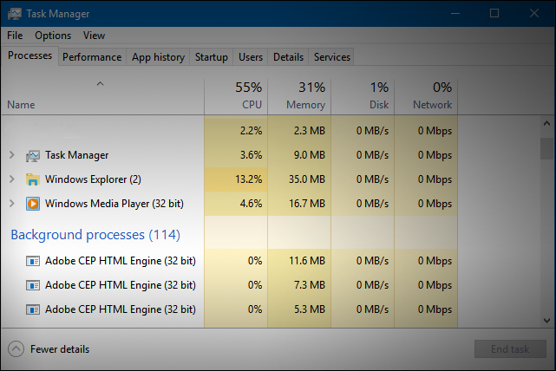556x371 pixels.
Task: Sort processes by the Disk column
Action: [363, 96]
